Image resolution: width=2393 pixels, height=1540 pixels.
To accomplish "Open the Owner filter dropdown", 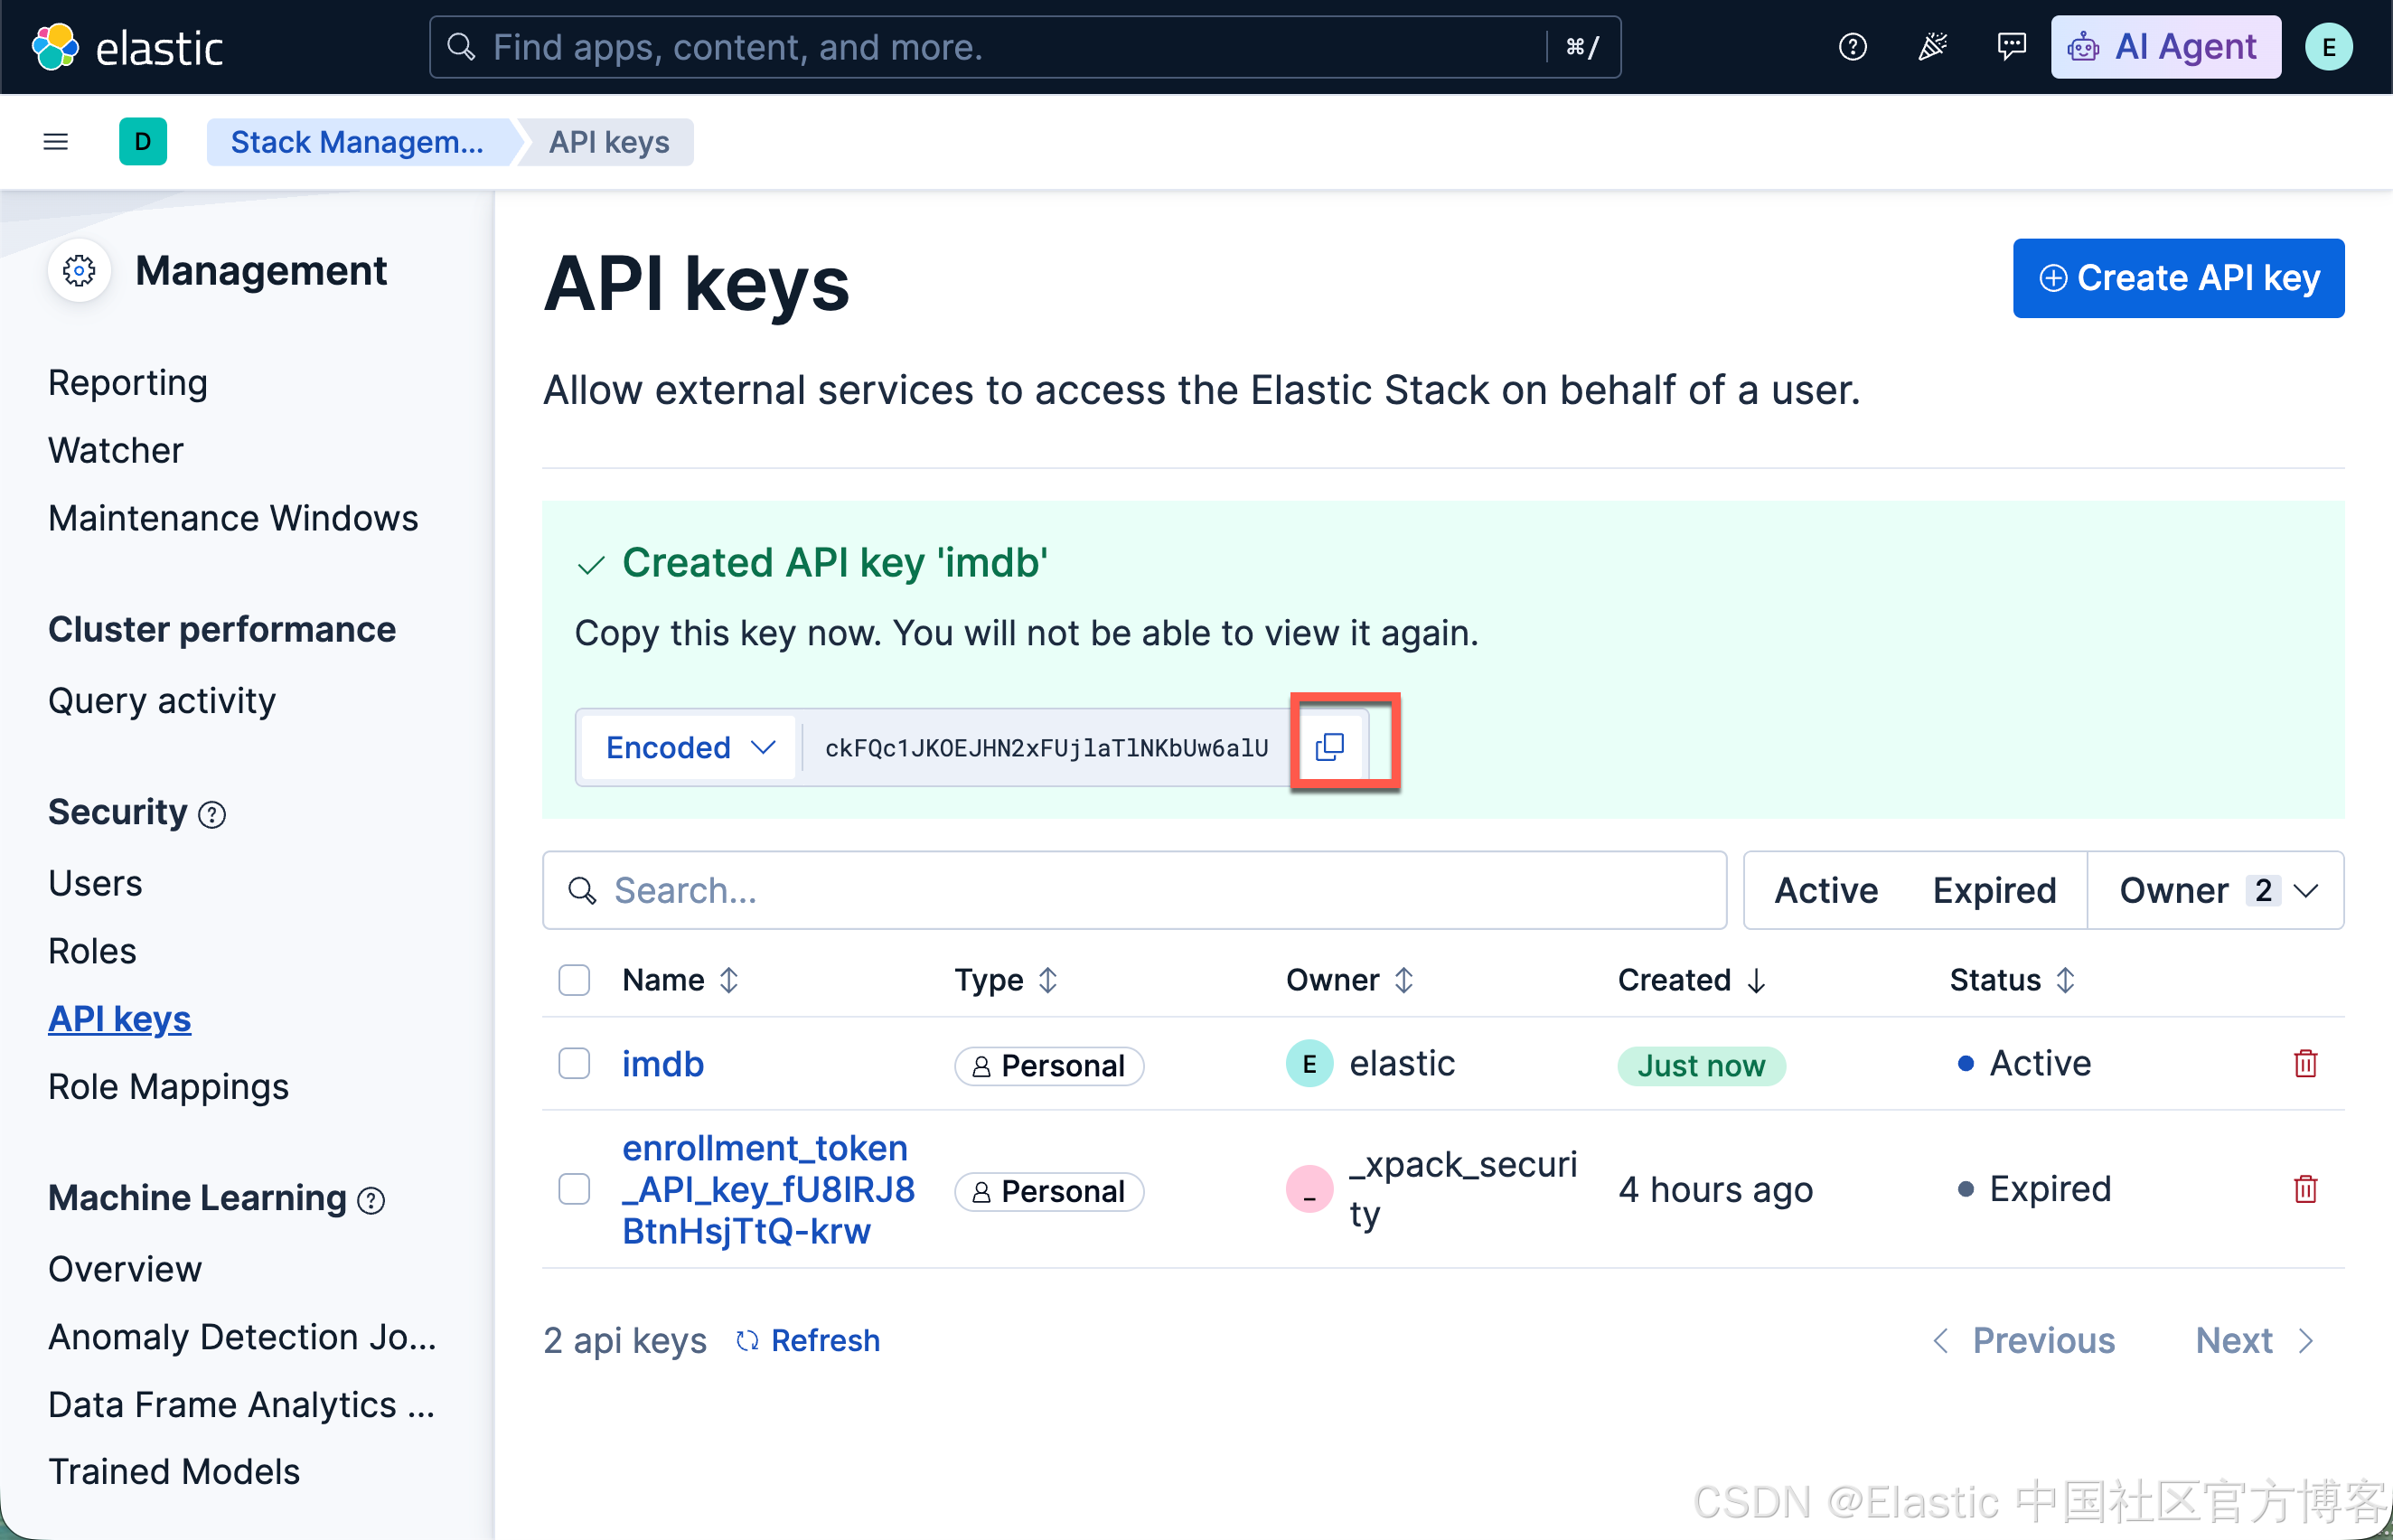I will [x=2216, y=890].
